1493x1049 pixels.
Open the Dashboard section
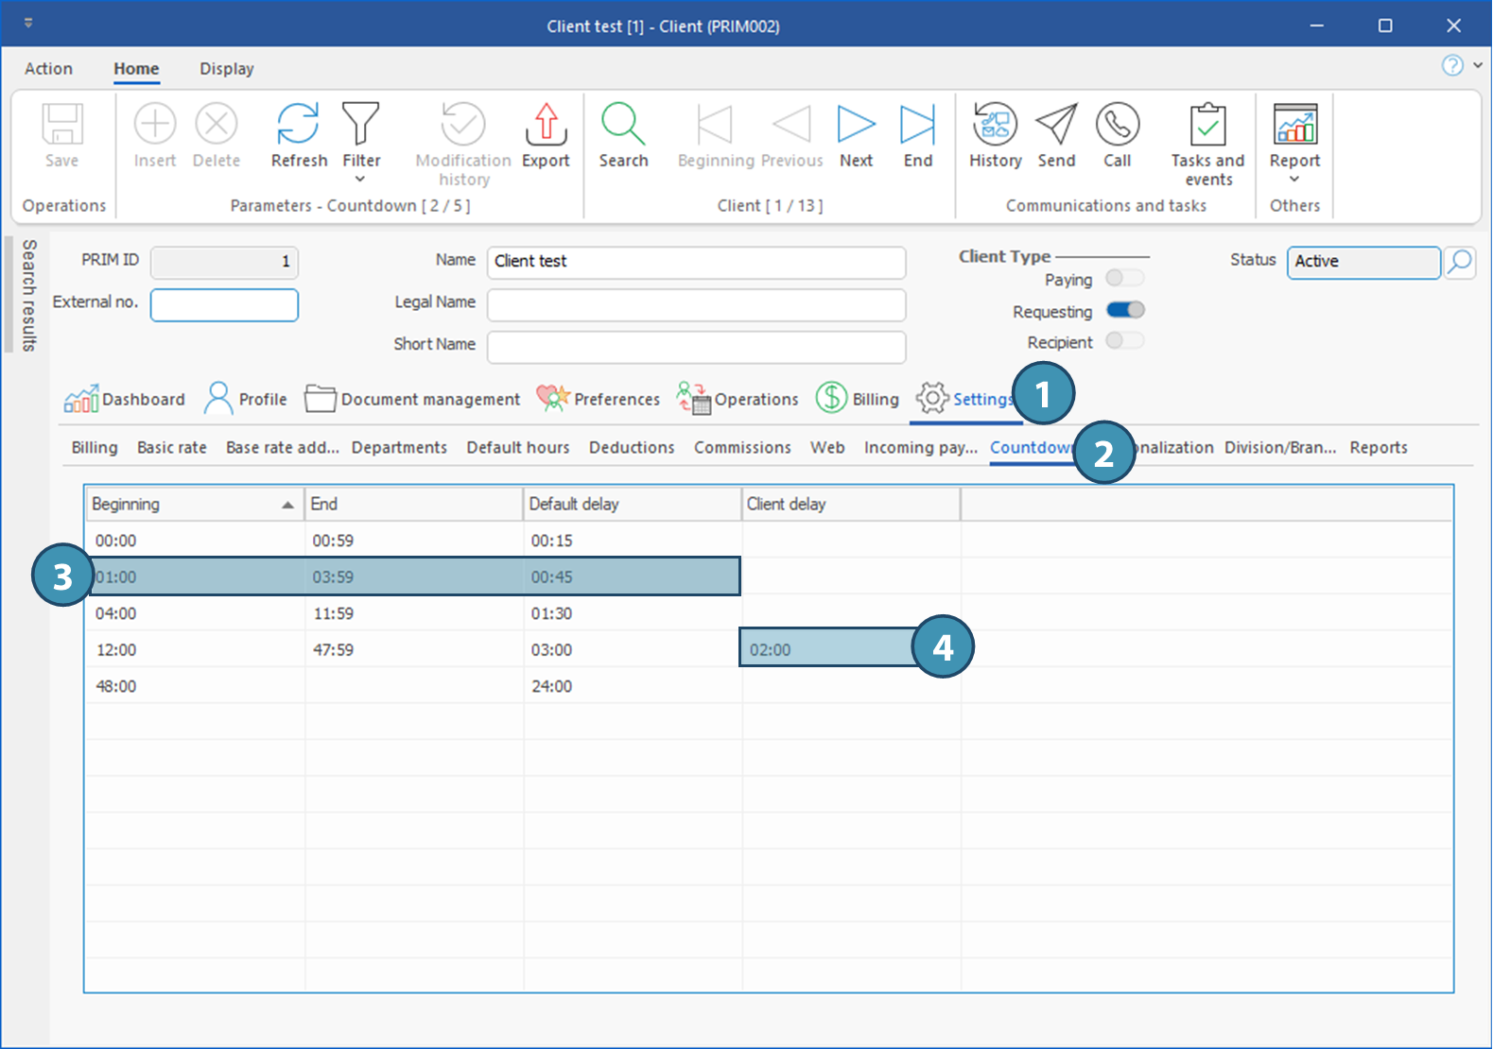tap(125, 399)
